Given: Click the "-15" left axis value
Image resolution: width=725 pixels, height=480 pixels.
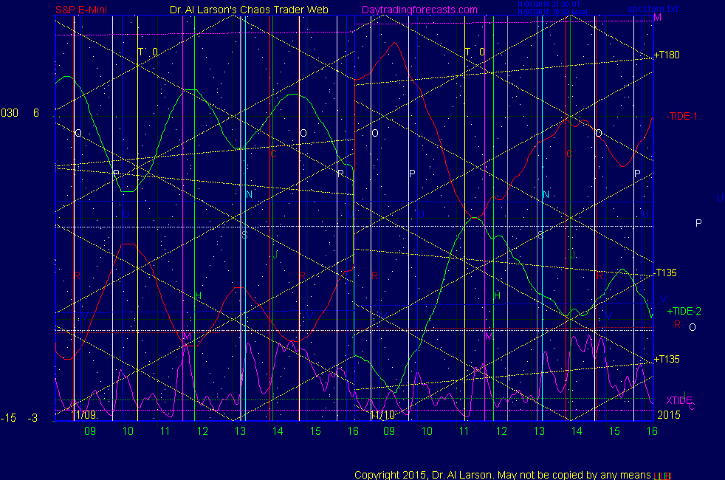Looking at the screenshot, I should coord(8,418).
